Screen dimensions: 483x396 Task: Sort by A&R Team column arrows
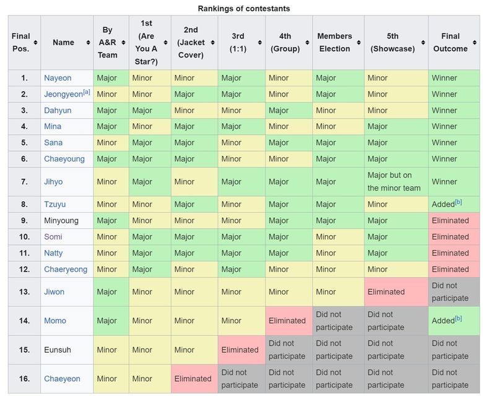pos(123,43)
